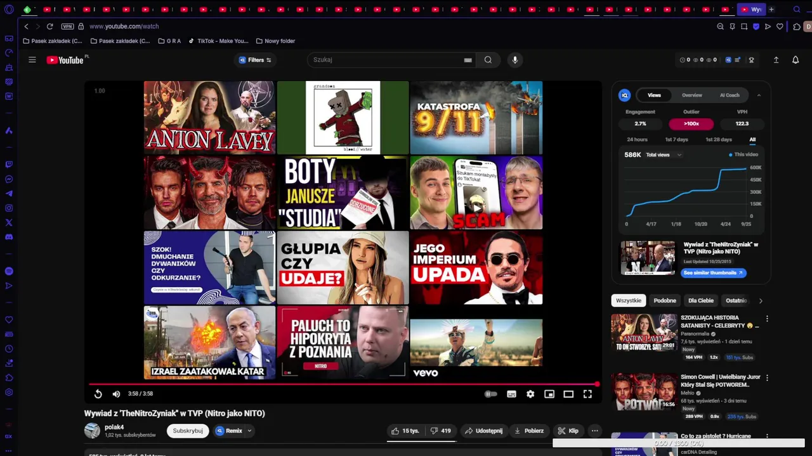Click the upload arrow icon in header
812x456 pixels.
tap(776, 60)
